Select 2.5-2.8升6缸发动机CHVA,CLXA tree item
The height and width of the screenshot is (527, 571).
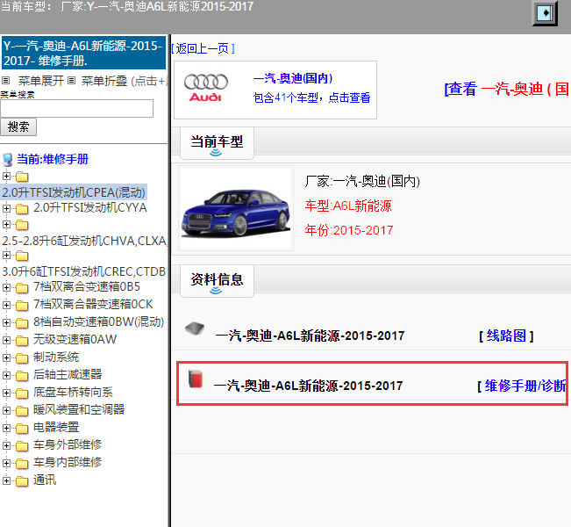[84, 241]
